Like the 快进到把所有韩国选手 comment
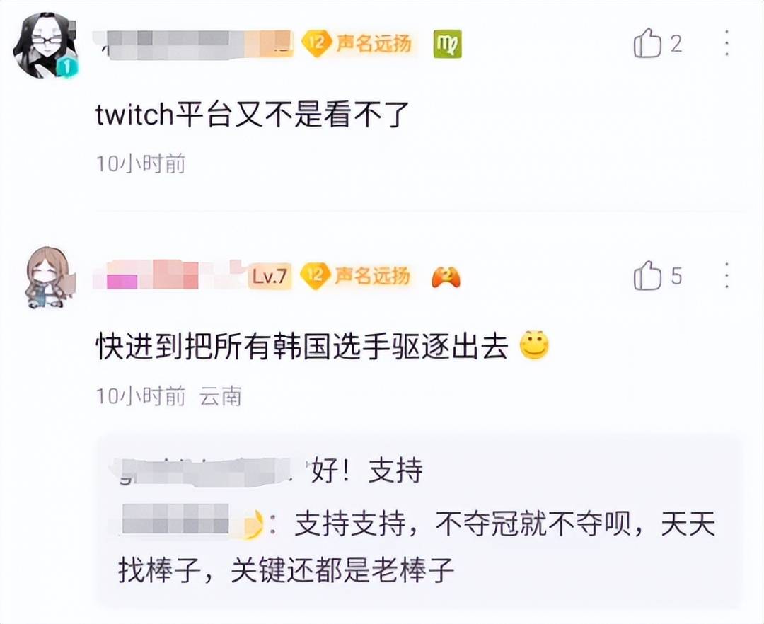764x624 pixels. coord(647,276)
